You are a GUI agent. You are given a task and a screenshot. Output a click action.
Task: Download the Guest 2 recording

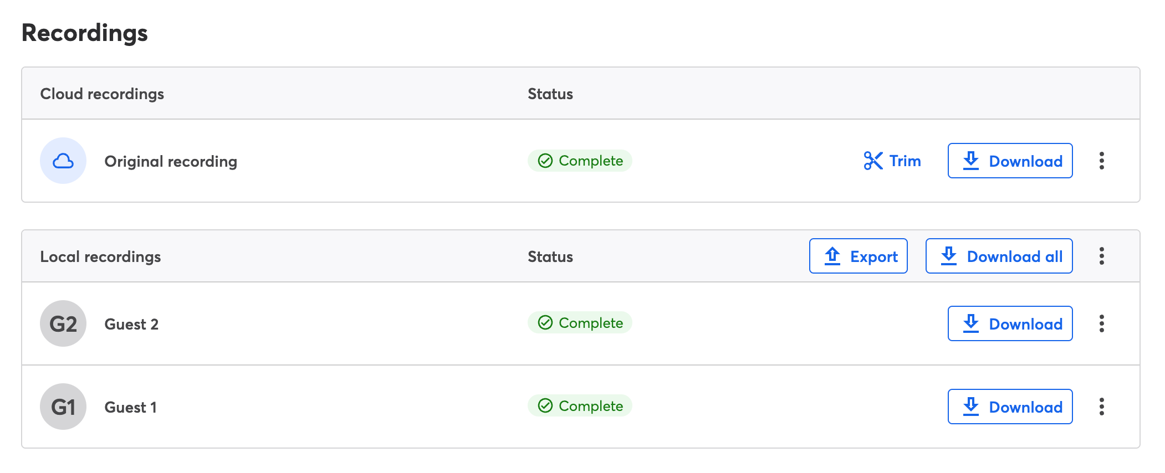1010,324
